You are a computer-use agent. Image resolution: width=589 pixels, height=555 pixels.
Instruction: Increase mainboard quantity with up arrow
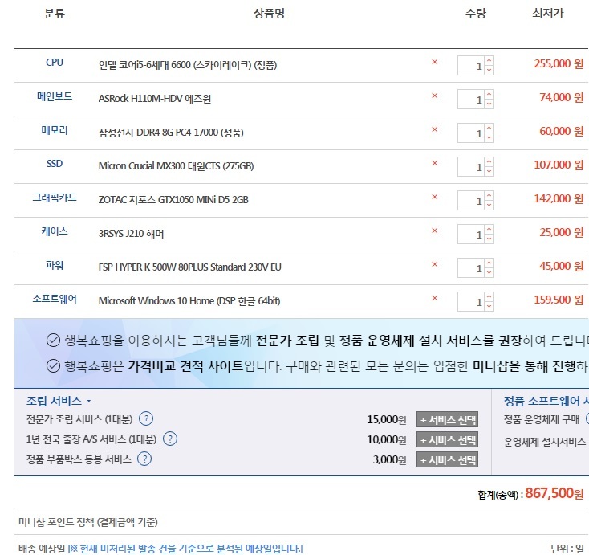click(489, 95)
